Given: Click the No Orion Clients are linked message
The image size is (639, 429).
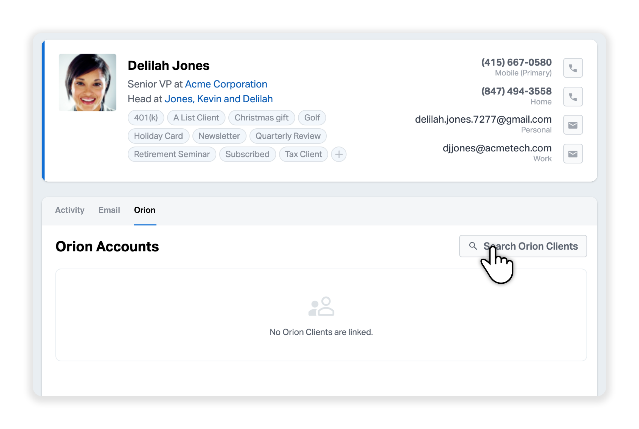Looking at the screenshot, I should [x=321, y=332].
